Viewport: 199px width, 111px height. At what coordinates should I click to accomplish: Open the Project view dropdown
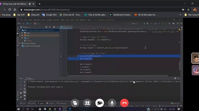coord(25,27)
